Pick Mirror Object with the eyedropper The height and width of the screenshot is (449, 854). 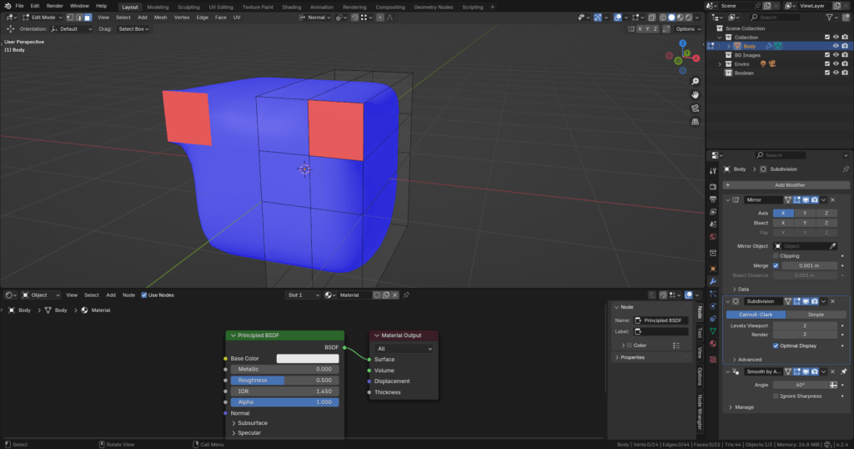831,246
